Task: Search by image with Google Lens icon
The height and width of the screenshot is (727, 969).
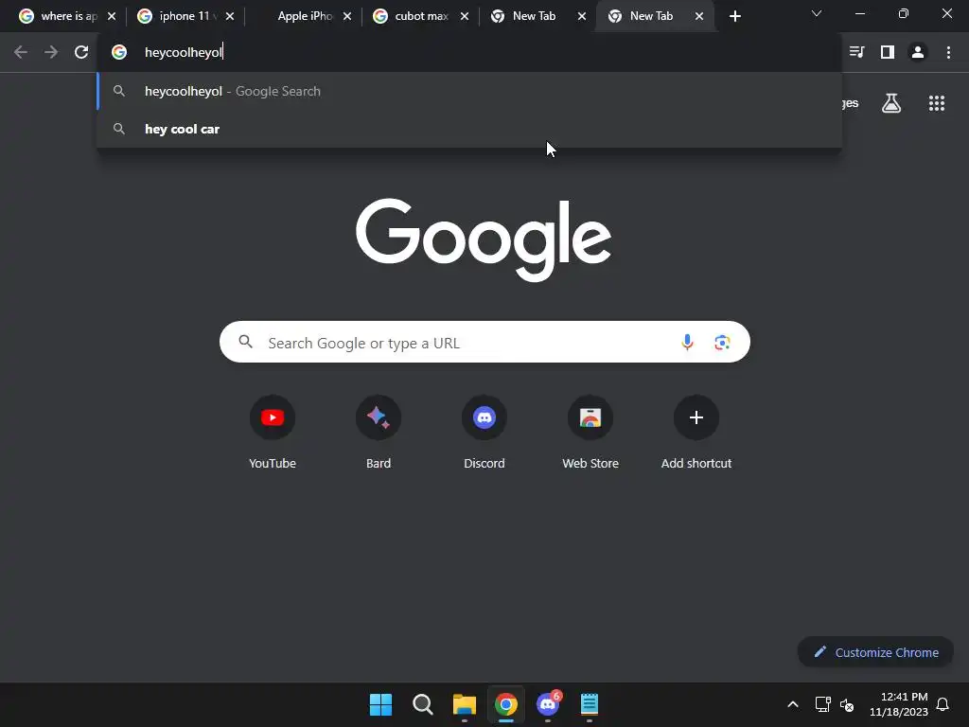Action: tap(722, 342)
